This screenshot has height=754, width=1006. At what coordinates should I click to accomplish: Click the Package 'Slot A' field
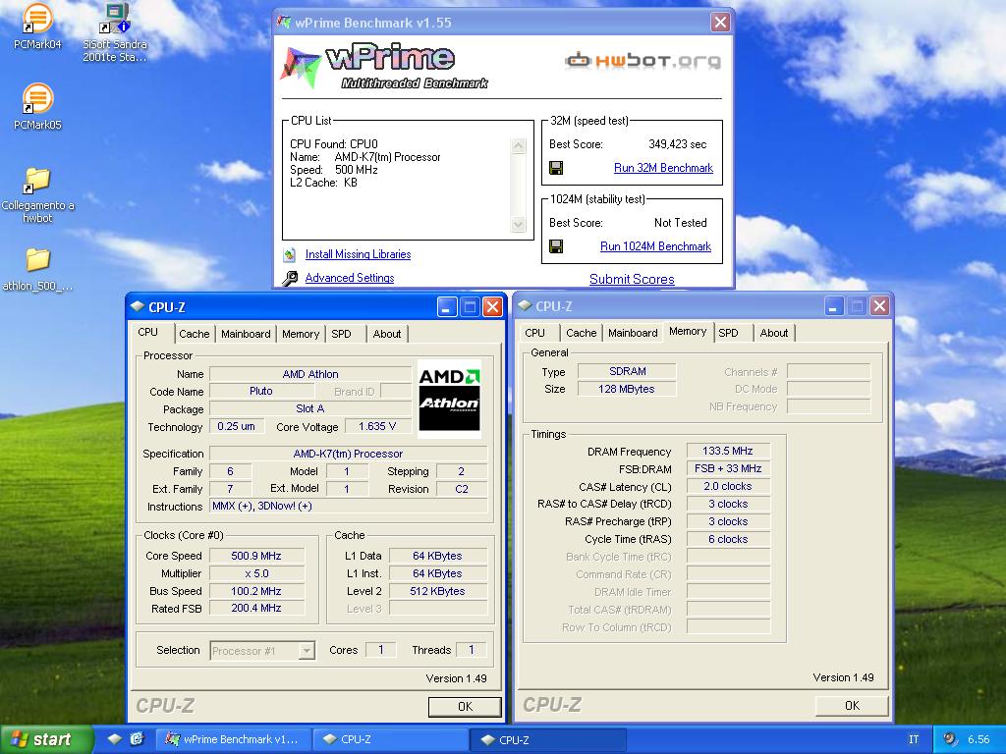(309, 408)
